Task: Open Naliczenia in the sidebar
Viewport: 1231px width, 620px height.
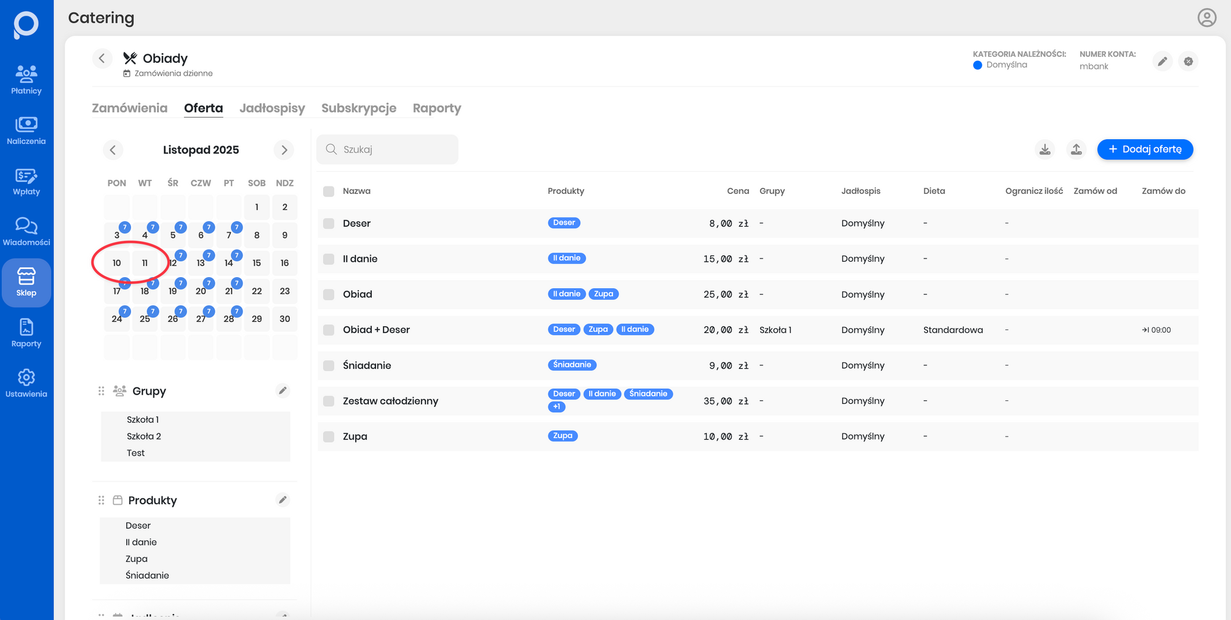Action: pyautogui.click(x=26, y=131)
